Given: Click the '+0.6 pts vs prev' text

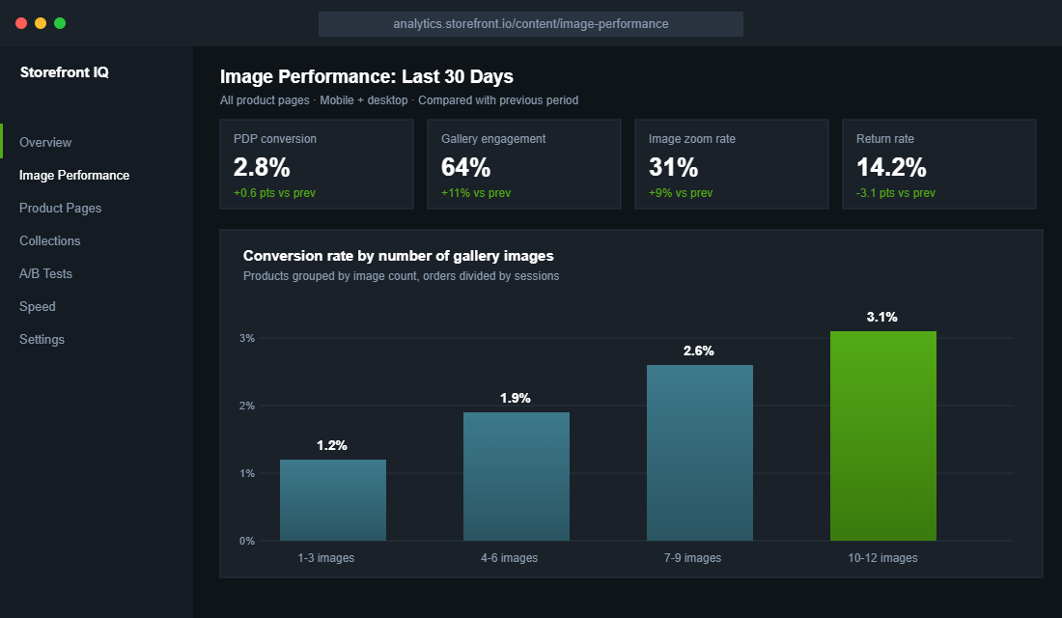Looking at the screenshot, I should pos(274,193).
